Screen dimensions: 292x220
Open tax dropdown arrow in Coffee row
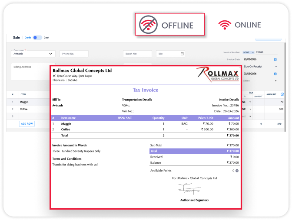click(x=250, y=109)
